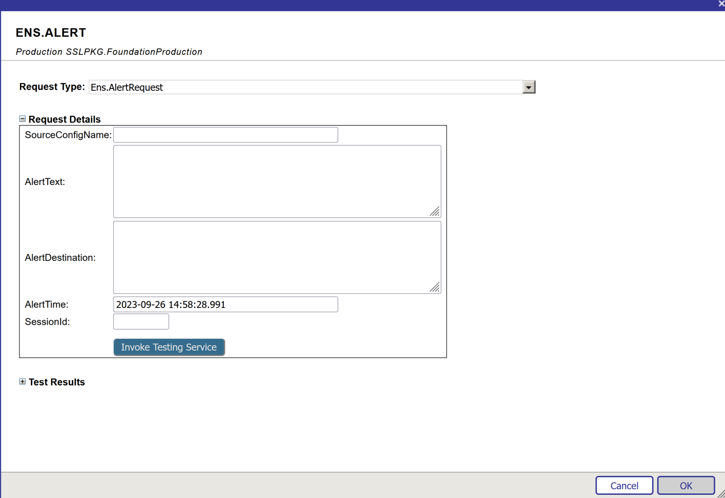Click the SourceConfigName input field
This screenshot has width=725, height=498.
(x=225, y=135)
